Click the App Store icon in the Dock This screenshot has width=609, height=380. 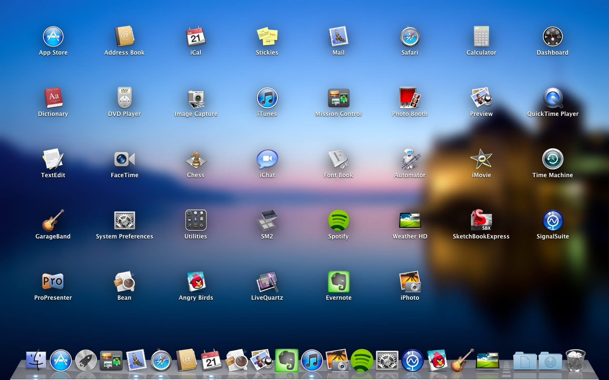pyautogui.click(x=61, y=361)
